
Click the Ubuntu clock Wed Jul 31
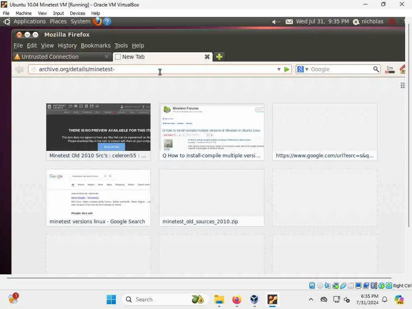(322, 22)
